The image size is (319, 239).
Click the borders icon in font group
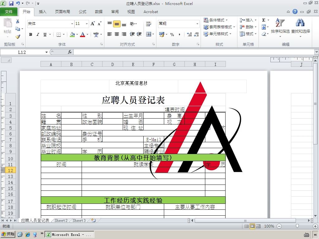tap(59, 35)
